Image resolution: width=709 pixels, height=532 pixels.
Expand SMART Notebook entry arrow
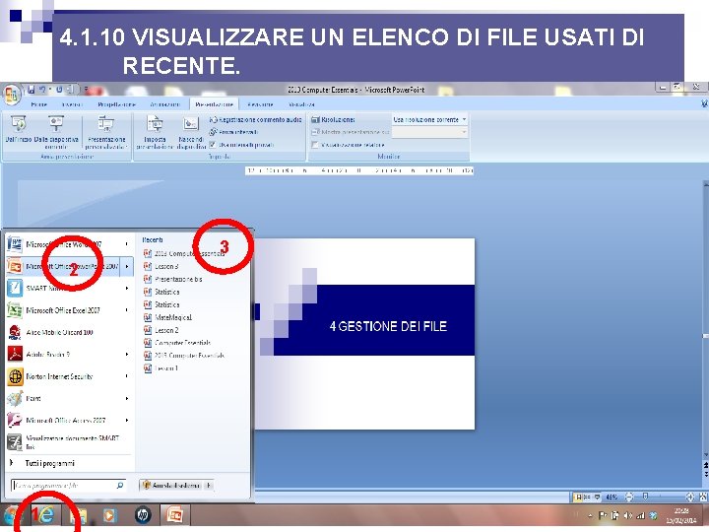click(127, 288)
